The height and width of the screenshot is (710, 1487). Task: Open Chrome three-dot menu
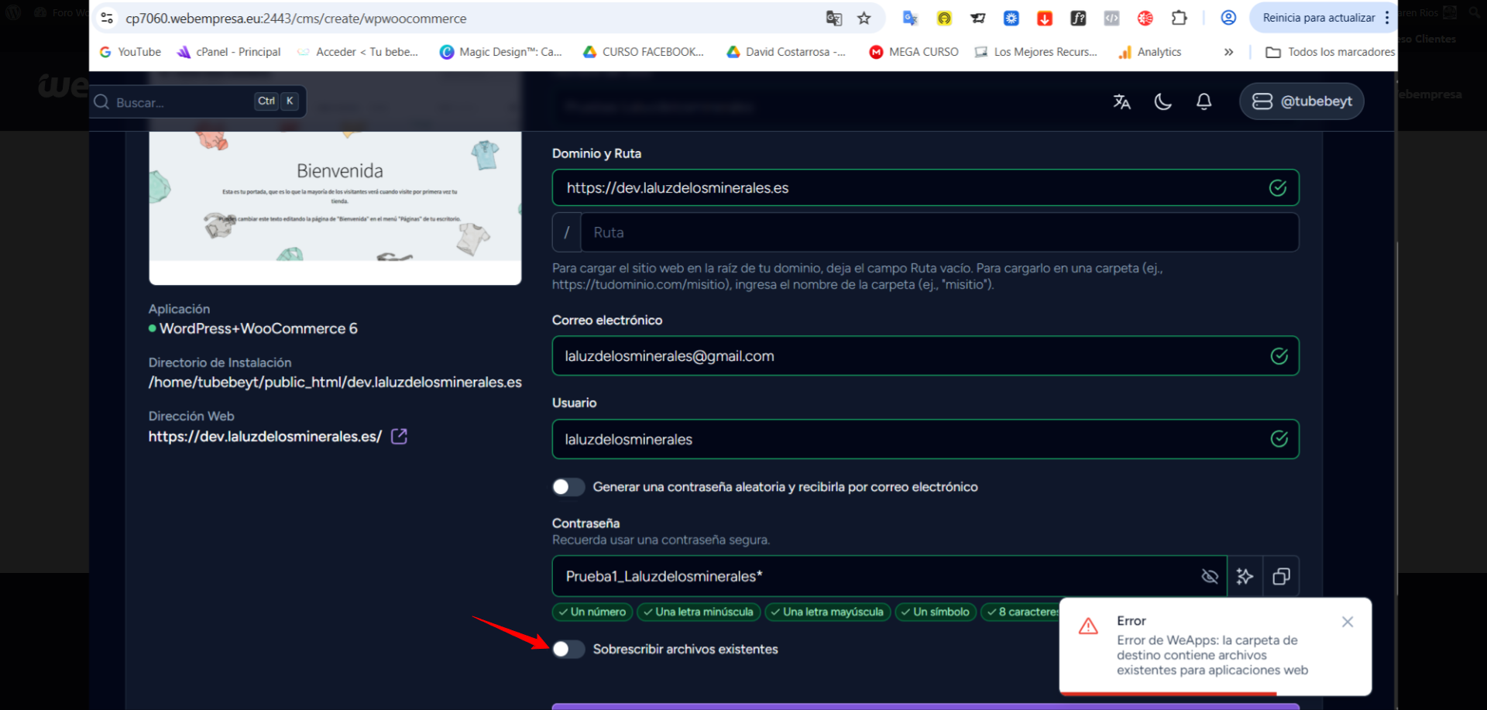(x=1387, y=18)
